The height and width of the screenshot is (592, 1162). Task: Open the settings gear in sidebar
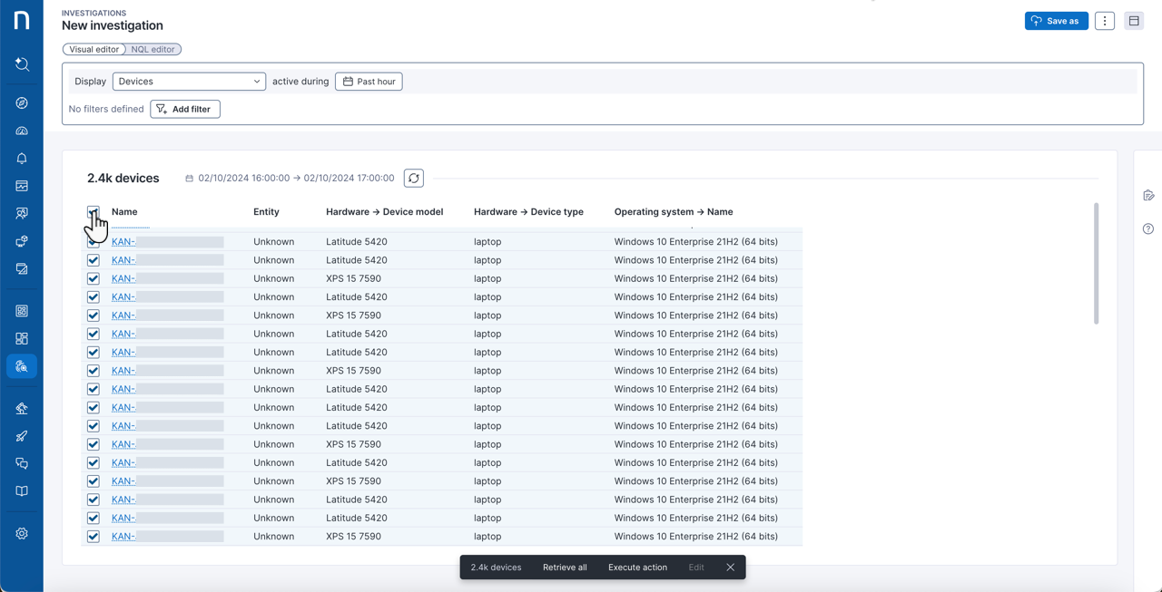(22, 534)
